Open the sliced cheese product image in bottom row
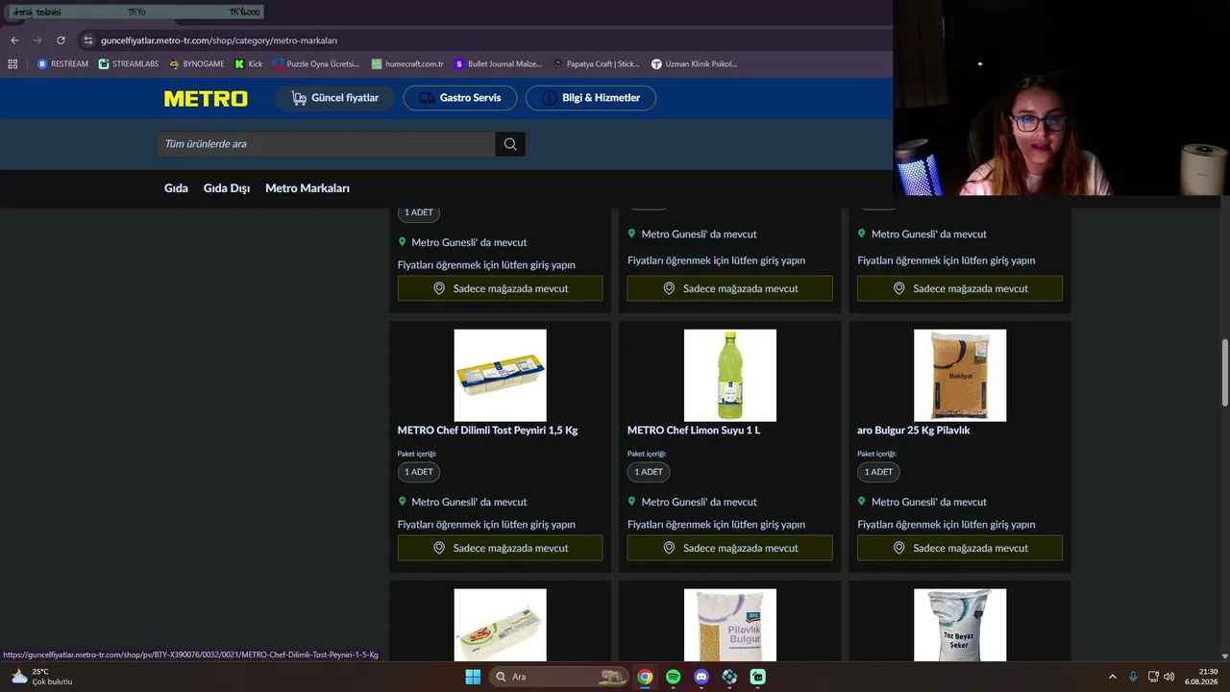Screen dimensions: 1230x692 (500, 625)
